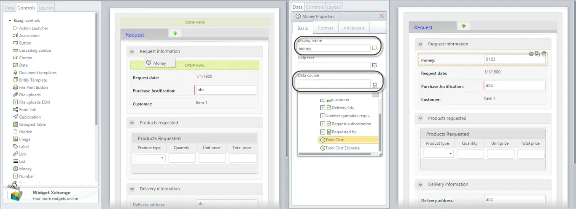Click the money field showing $123
The image size is (576, 209).
(515, 60)
